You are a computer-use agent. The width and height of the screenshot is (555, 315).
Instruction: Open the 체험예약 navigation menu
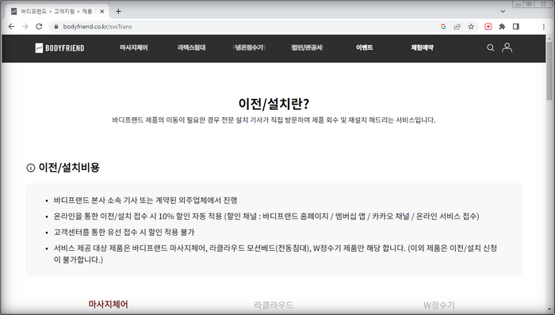click(x=422, y=47)
